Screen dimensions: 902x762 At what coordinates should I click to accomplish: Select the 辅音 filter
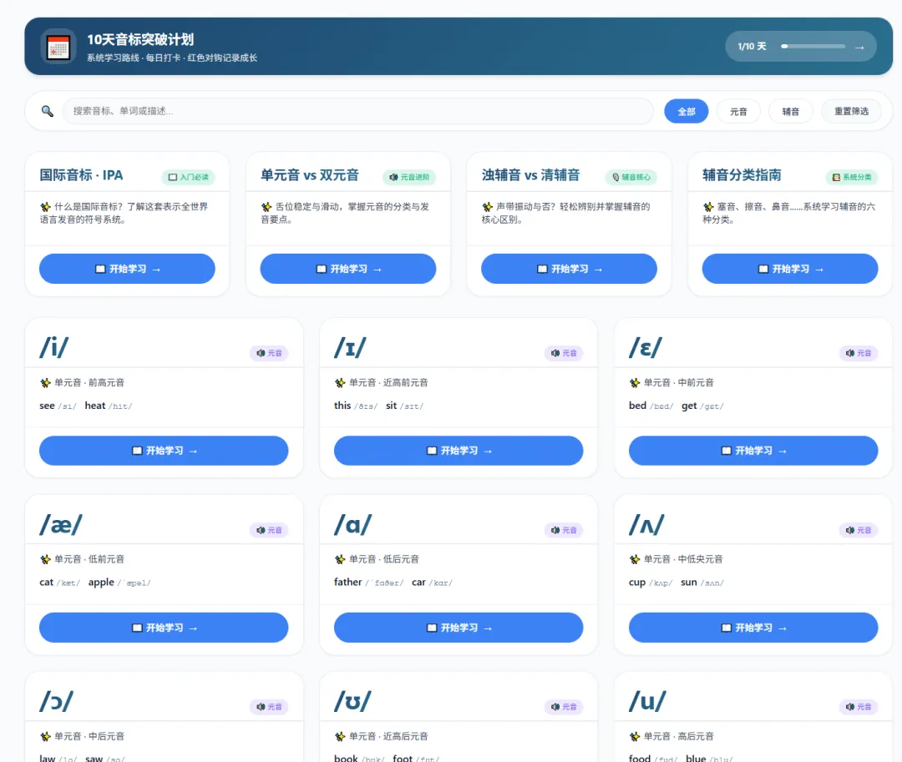[790, 111]
